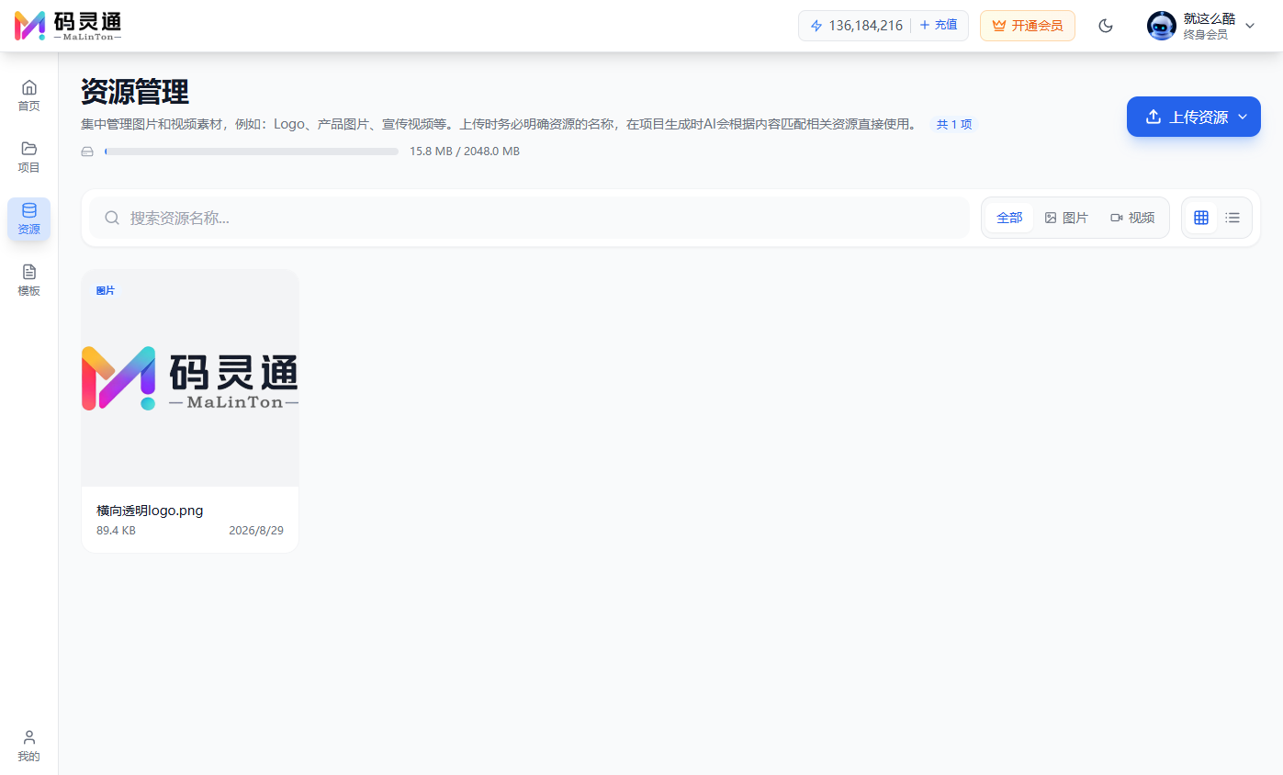Click the file name 横向透明logo.png

click(150, 511)
